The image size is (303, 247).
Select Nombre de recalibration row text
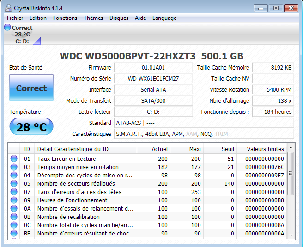tap(68, 217)
